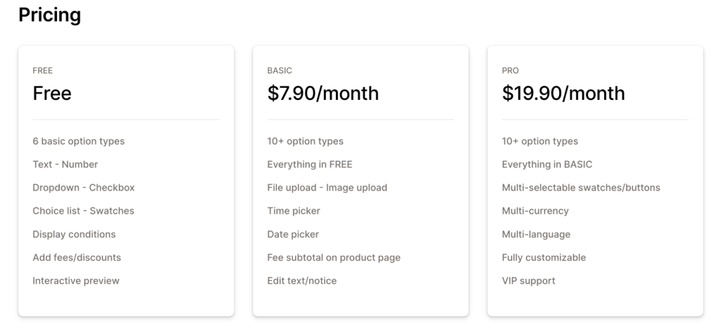
Task: Select the PRO plan label
Action: point(510,71)
